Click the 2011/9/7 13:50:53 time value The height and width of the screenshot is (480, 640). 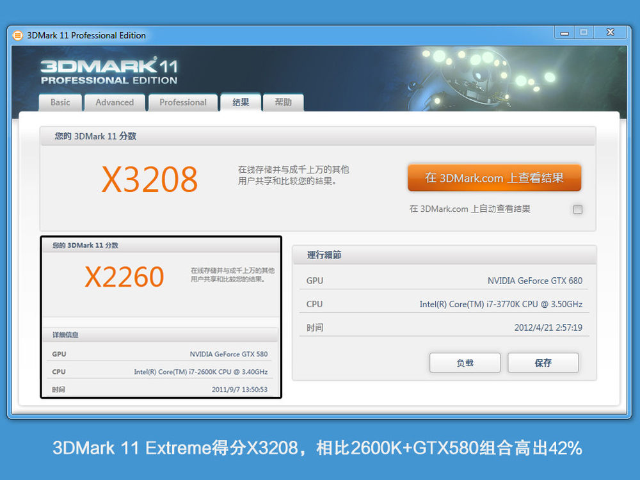tap(239, 389)
